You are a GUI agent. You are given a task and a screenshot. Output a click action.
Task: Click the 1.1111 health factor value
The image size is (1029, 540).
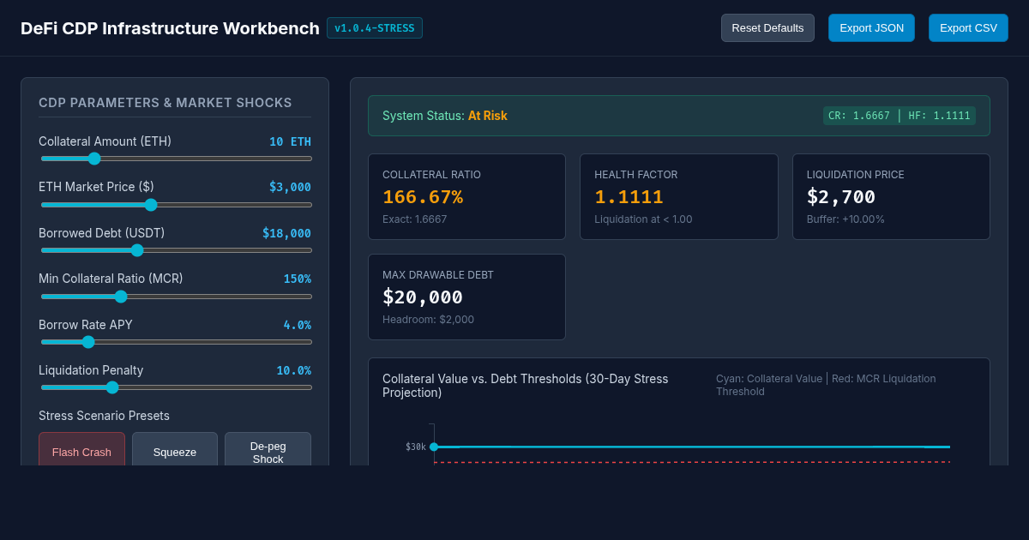(x=629, y=197)
